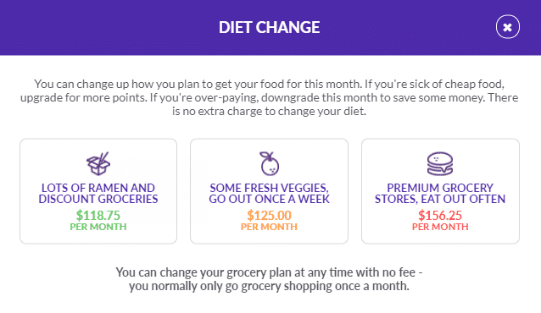The image size is (541, 313).
Task: Click the fresh fruit icon
Action: click(x=269, y=163)
